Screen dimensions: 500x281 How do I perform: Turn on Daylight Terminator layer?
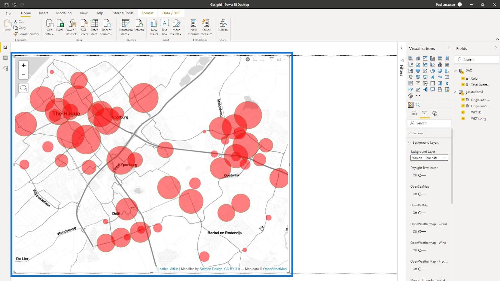click(x=422, y=175)
